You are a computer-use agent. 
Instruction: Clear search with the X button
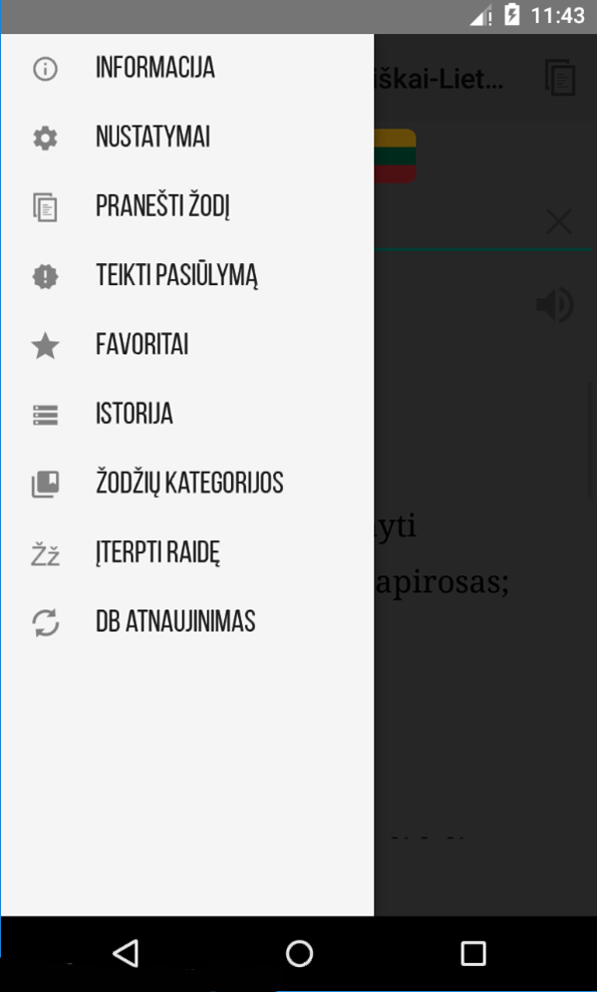(x=558, y=222)
